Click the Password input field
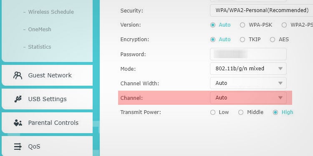The width and height of the screenshot is (313, 156). pyautogui.click(x=248, y=54)
